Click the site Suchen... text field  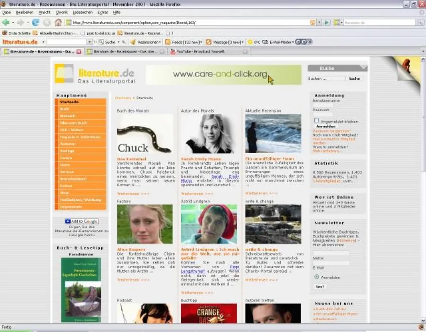pyautogui.click(x=327, y=78)
